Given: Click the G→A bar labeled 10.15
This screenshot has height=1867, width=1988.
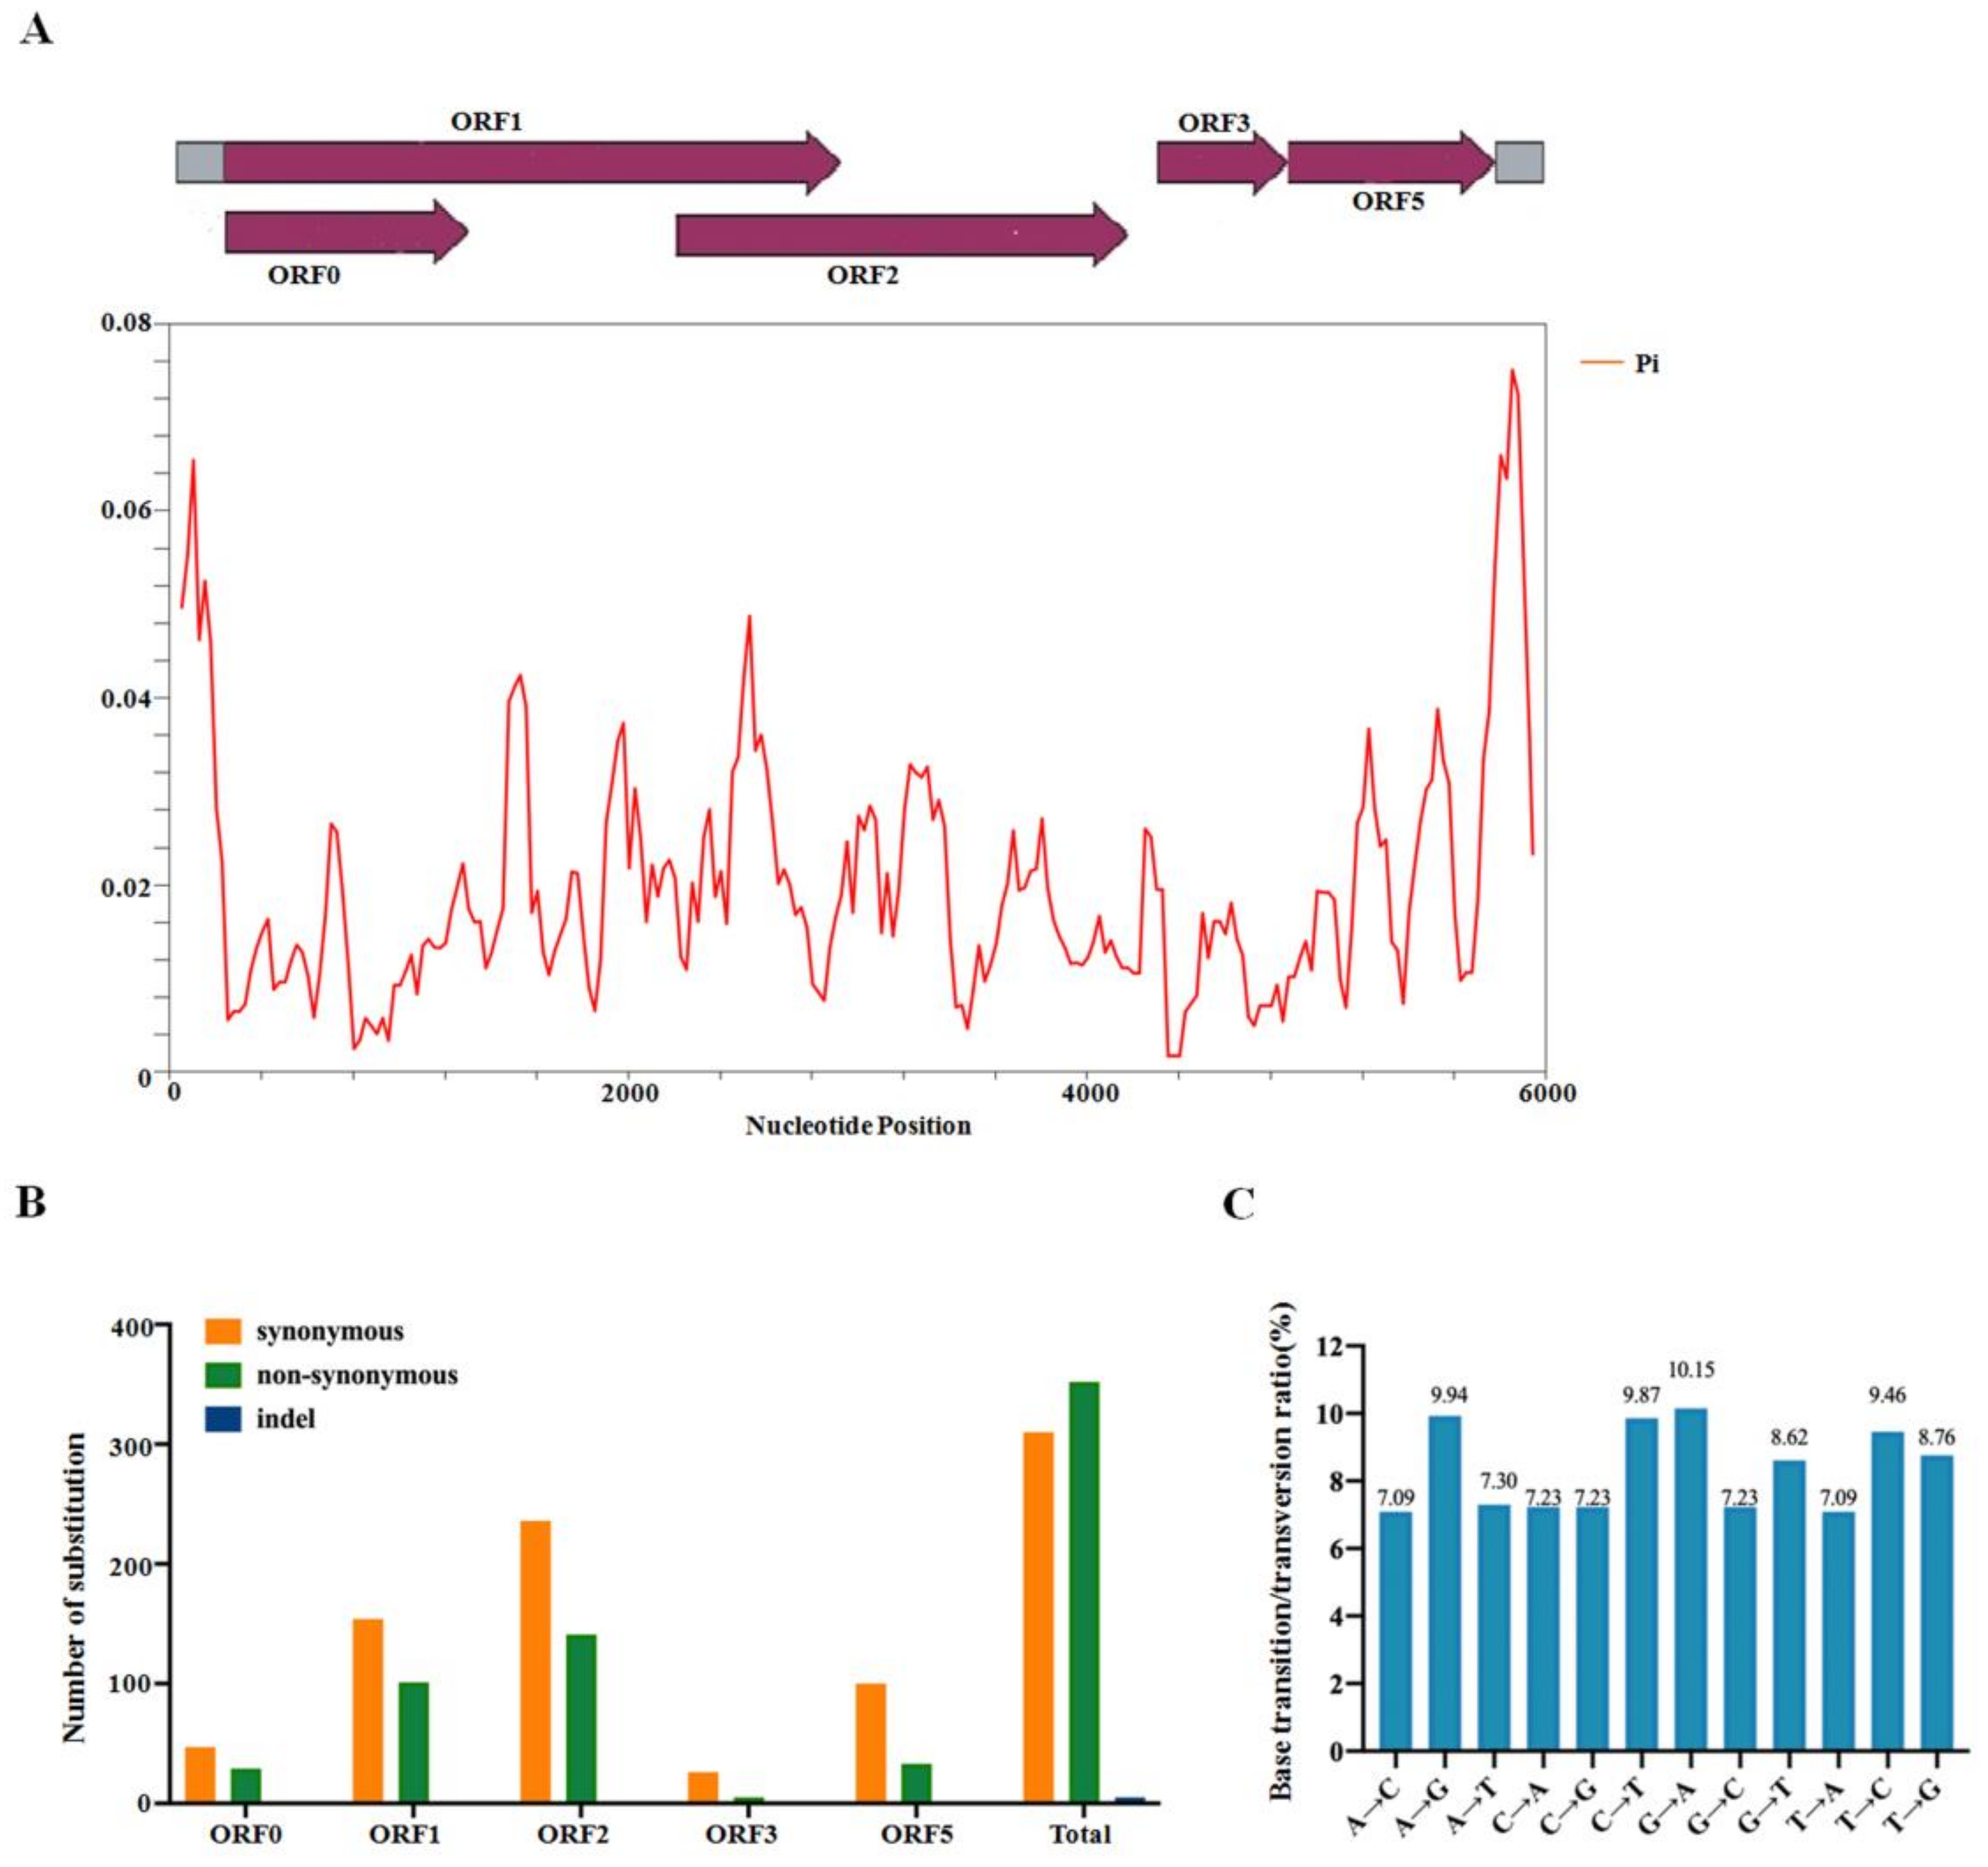Looking at the screenshot, I should [1691, 1579].
